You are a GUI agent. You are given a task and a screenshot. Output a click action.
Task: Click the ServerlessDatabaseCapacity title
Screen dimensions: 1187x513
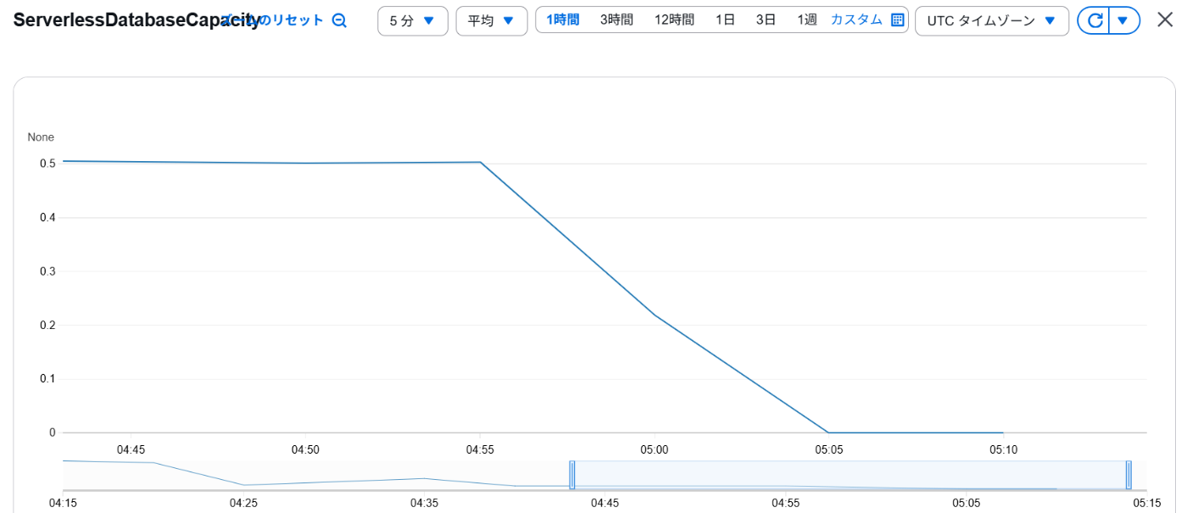[136, 21]
